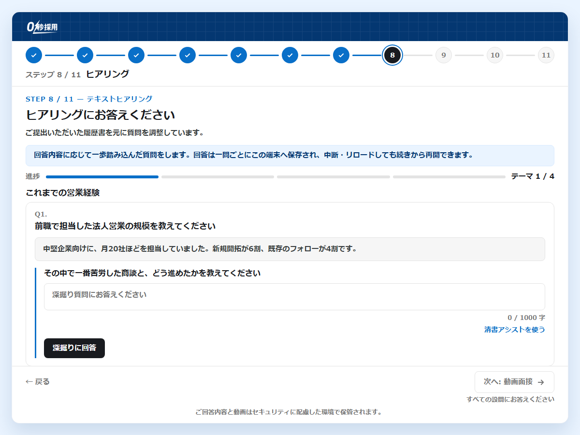Click the テーマ 1 / 4 counter
This screenshot has height=435, width=580.
(533, 176)
